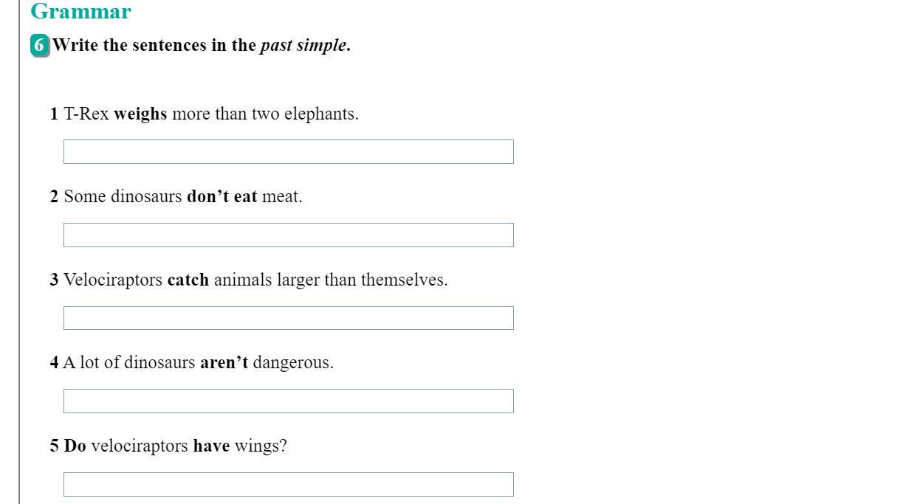Screen dimensions: 897x504
Task: Click the bold word 'weighs'
Action: pyautogui.click(x=140, y=114)
